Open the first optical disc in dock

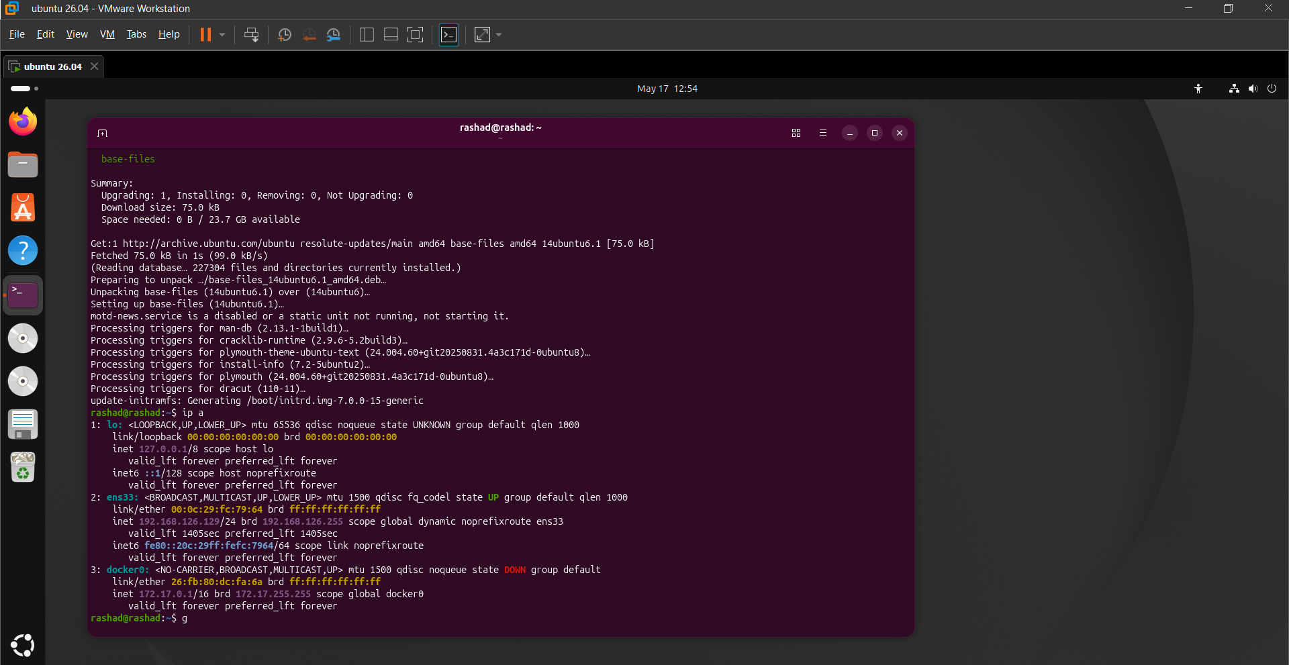tap(23, 338)
